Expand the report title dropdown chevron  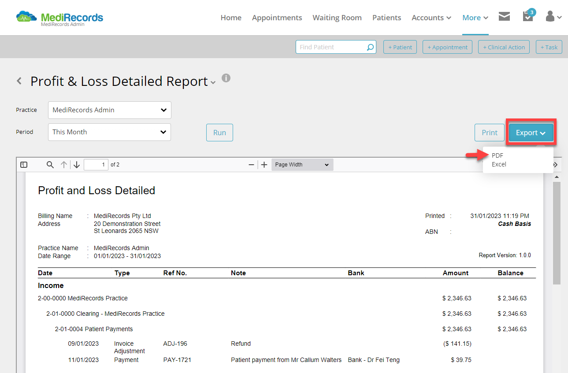coord(213,82)
